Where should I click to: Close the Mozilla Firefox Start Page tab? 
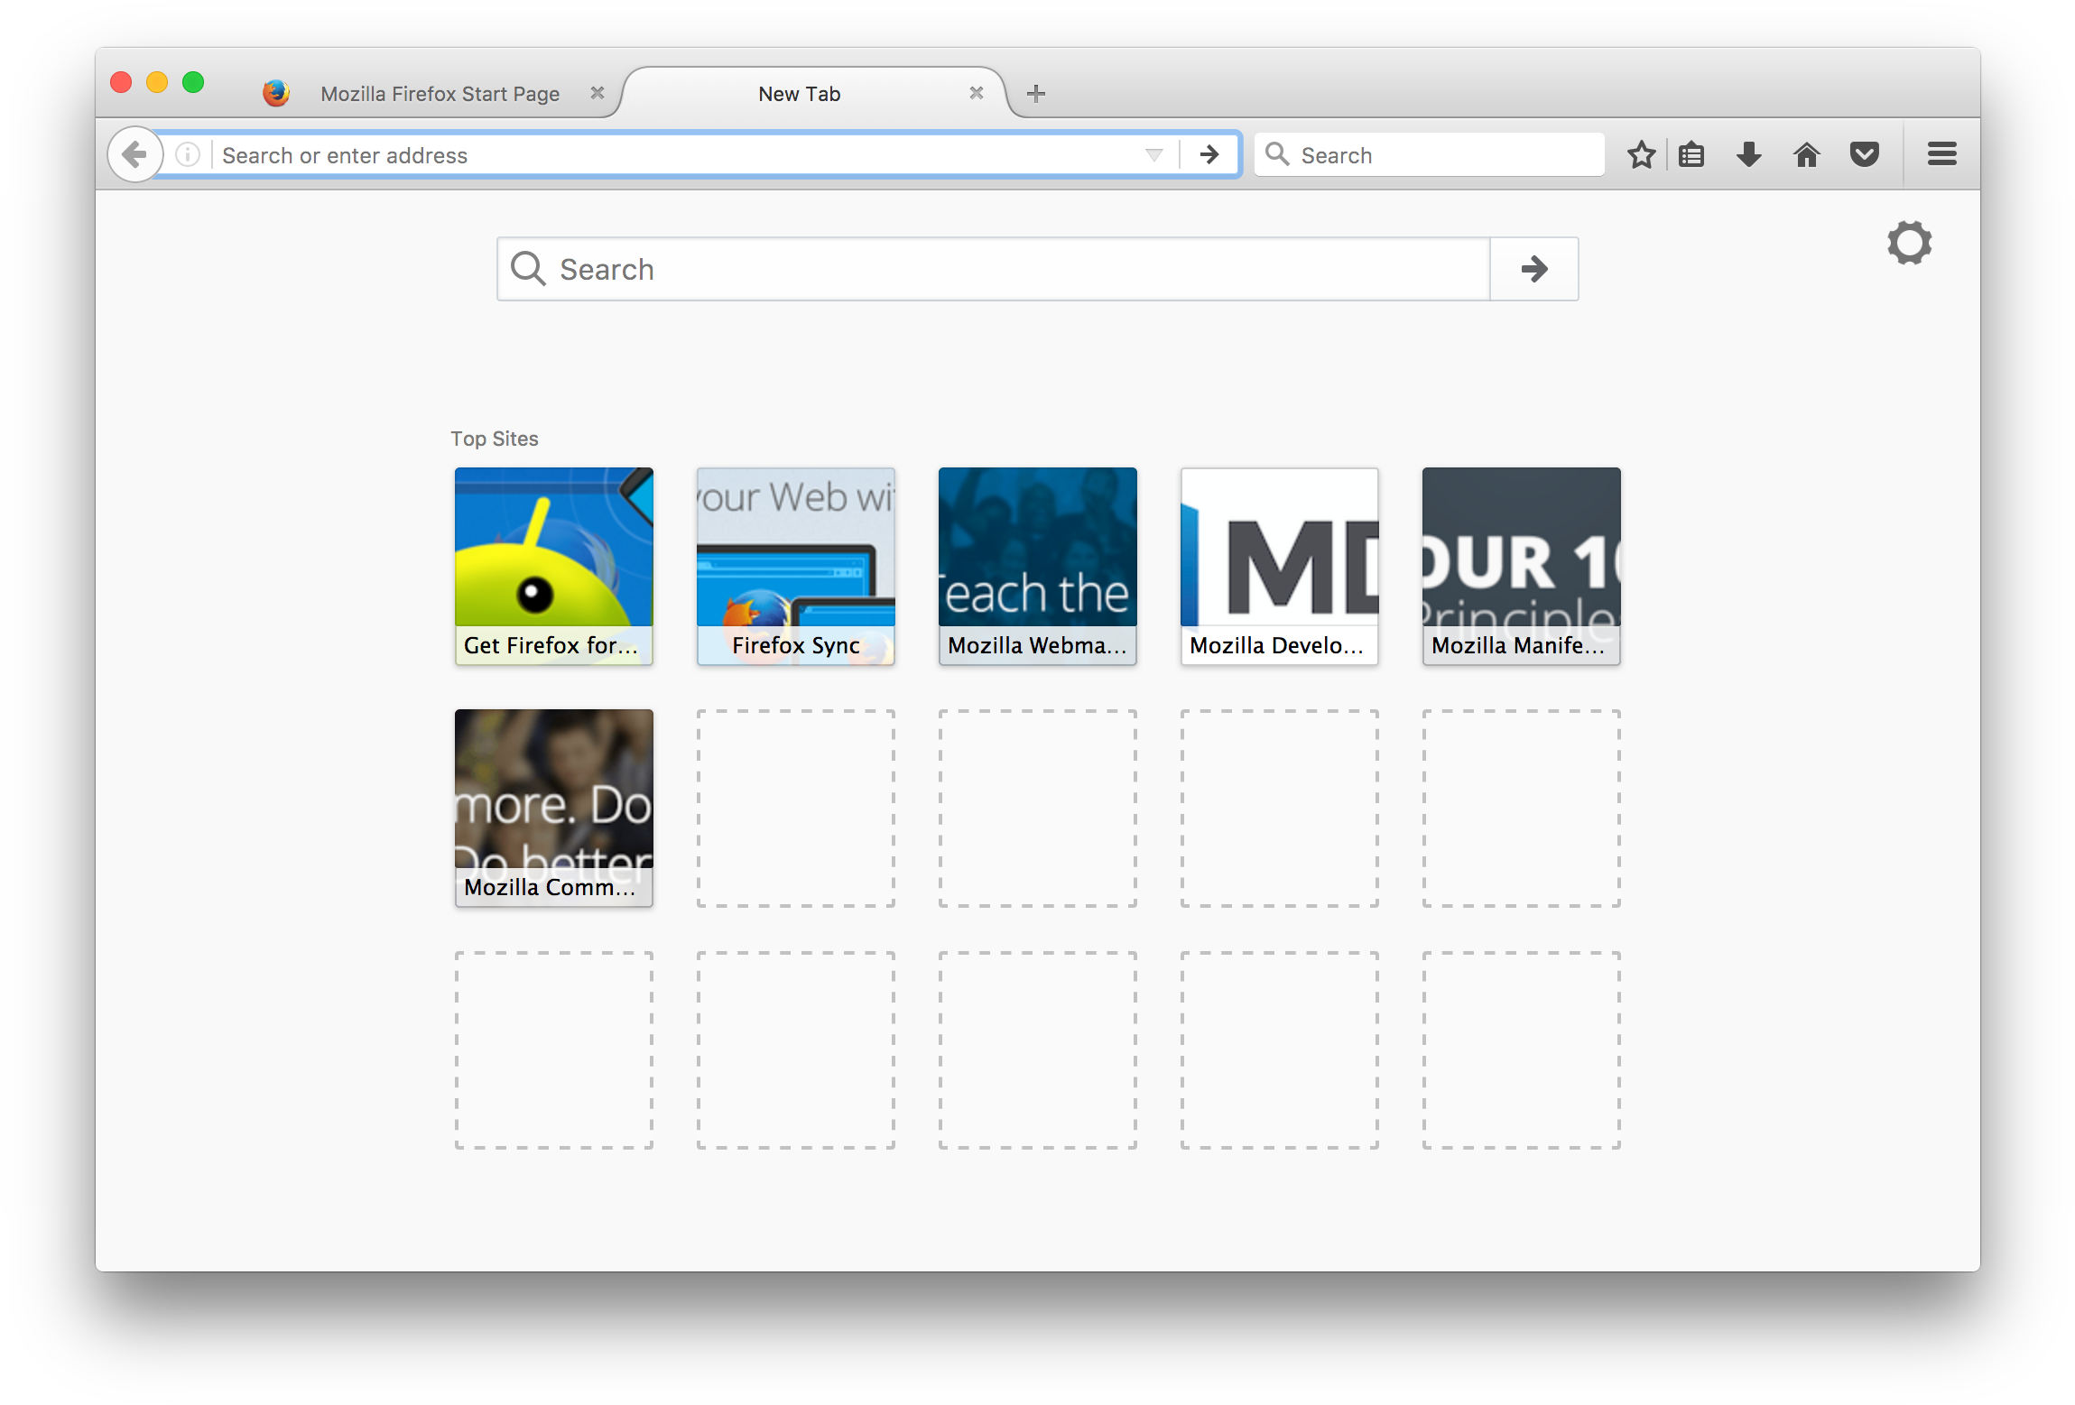[x=597, y=93]
